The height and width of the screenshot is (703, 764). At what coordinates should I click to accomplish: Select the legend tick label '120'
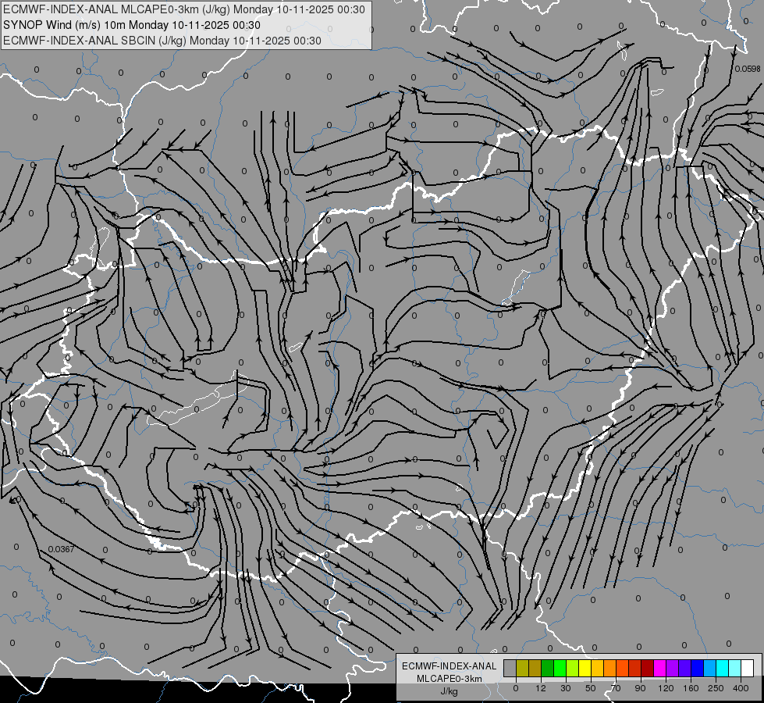click(x=666, y=688)
